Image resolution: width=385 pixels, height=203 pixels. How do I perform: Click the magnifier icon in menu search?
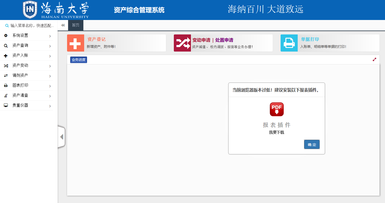pyautogui.click(x=7, y=26)
